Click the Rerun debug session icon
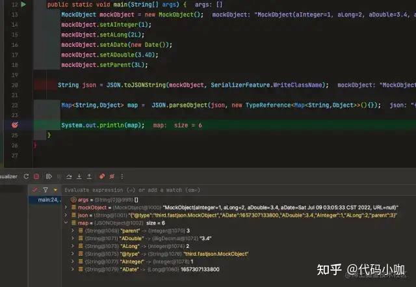 pyautogui.click(x=26, y=176)
